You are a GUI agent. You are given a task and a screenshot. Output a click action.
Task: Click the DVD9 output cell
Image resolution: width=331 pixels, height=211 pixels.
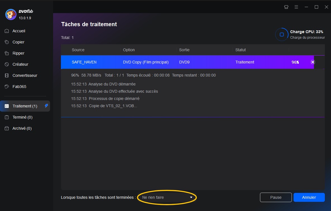pyautogui.click(x=184, y=62)
